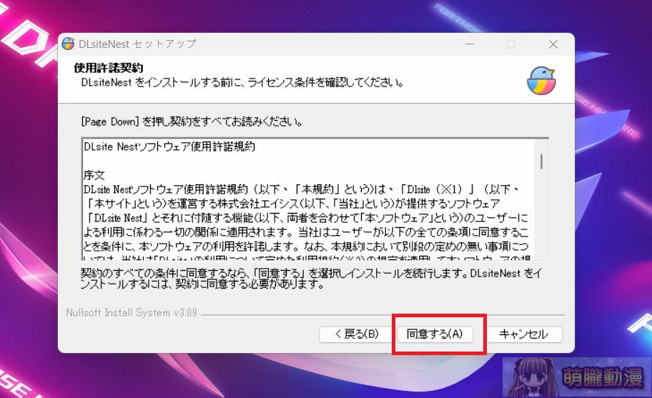652x398 pixels.
Task: Close the DLsiteNest setup window
Action: pyautogui.click(x=553, y=44)
